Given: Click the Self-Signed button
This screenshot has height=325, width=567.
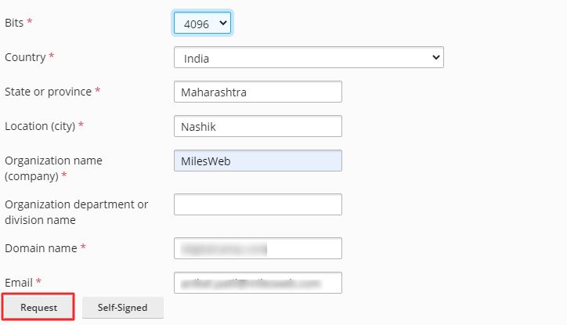Looking at the screenshot, I should pos(123,308).
